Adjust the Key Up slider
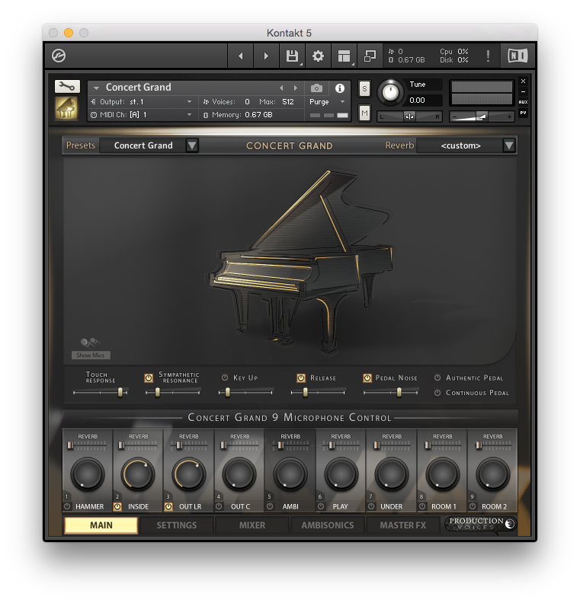580x603 pixels. point(245,392)
